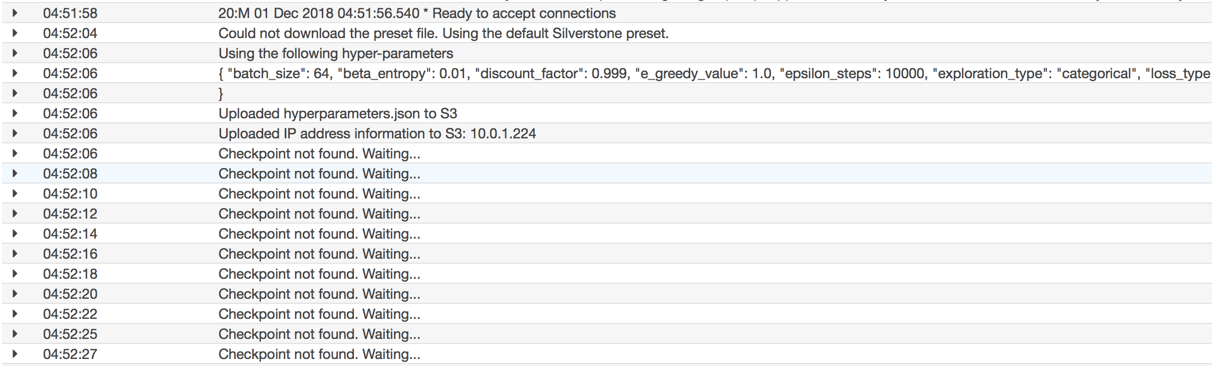The height and width of the screenshot is (366, 1221).
Task: Select the timestamp 04:51:58
Action: 70,14
